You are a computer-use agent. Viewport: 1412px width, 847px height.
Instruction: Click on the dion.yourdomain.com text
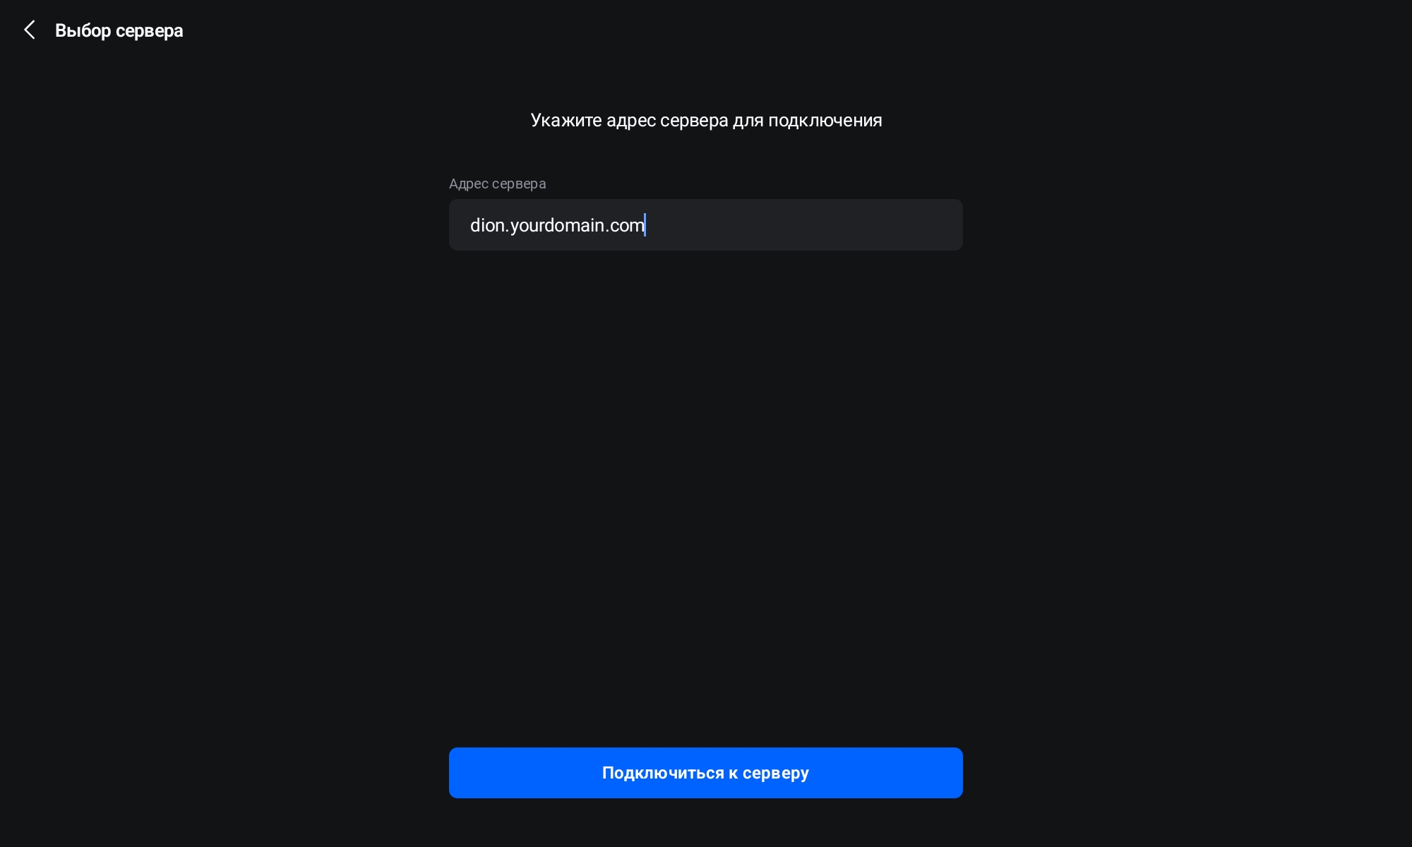coord(558,225)
